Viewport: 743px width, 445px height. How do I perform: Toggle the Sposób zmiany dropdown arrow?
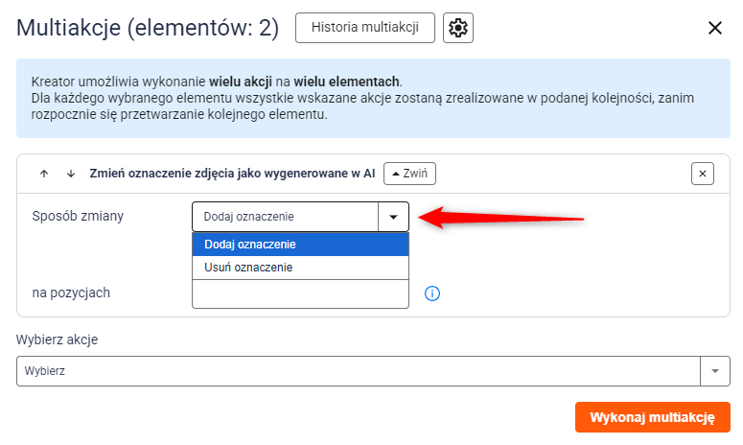[x=393, y=217]
